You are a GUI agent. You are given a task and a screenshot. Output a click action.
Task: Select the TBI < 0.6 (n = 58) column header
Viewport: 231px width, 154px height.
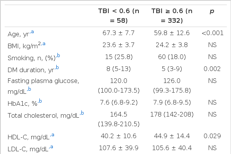(x=119, y=16)
